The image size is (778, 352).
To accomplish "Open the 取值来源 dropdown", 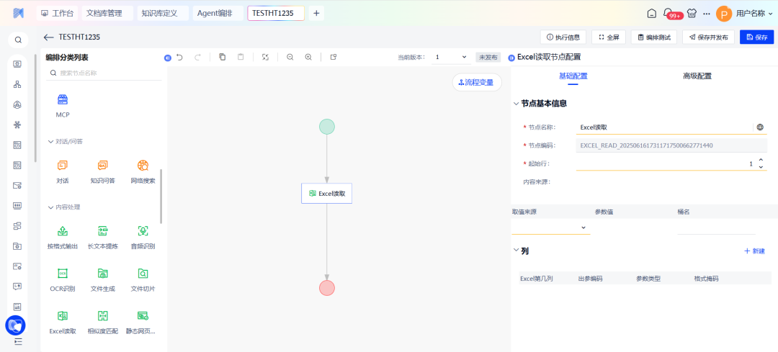I will (550, 227).
